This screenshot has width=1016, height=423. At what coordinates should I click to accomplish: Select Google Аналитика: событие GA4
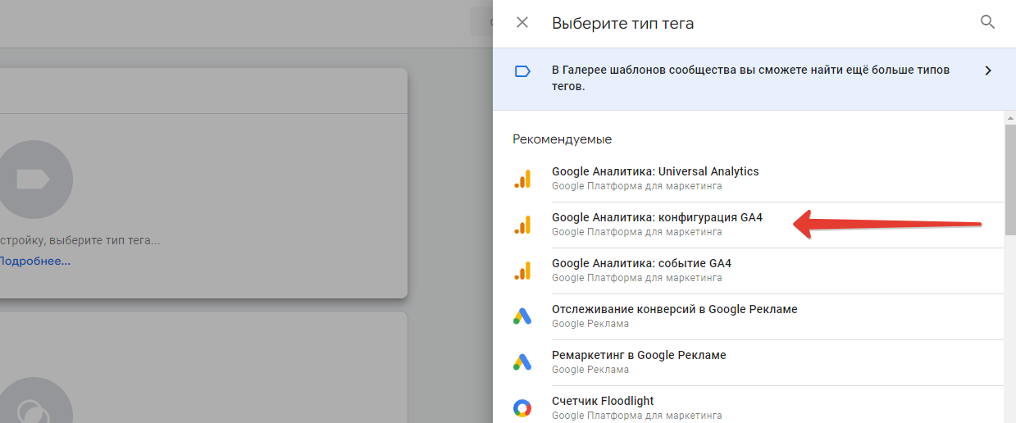click(749, 271)
